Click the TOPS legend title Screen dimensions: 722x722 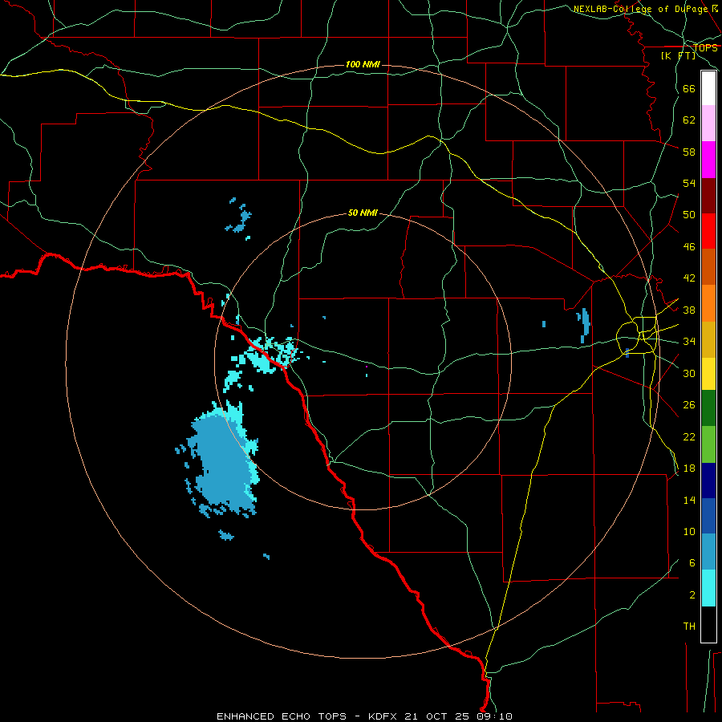coord(705,47)
